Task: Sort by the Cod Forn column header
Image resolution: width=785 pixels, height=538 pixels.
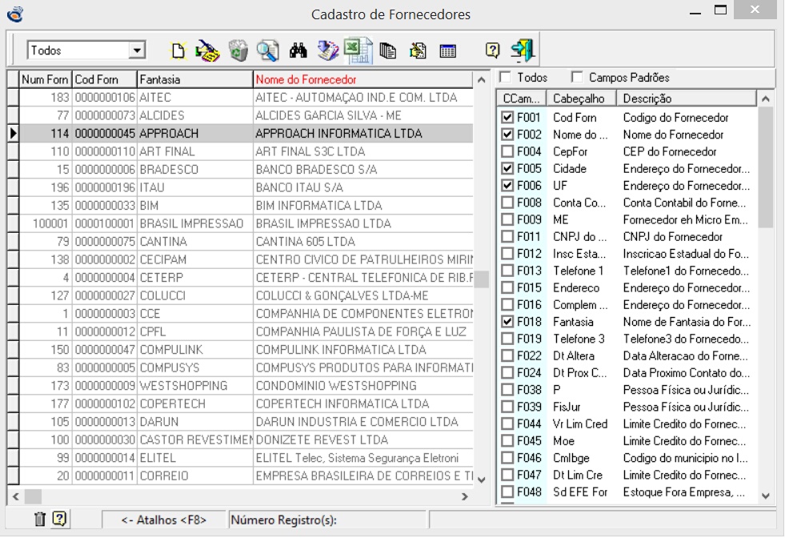Action: click(105, 79)
